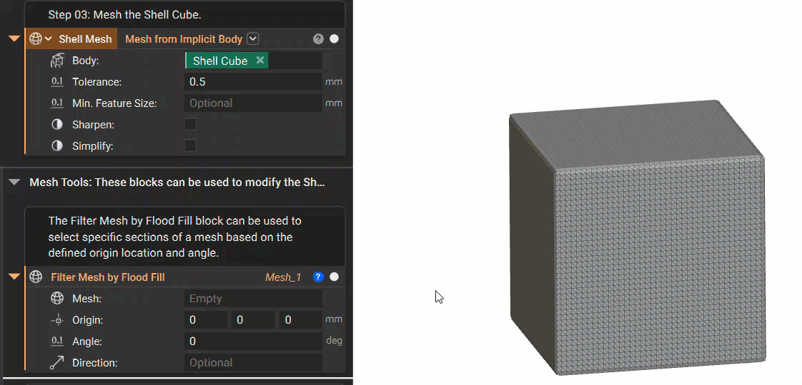This screenshot has height=385, width=802.
Task: Click the Tolerance value field
Action: pyautogui.click(x=253, y=81)
